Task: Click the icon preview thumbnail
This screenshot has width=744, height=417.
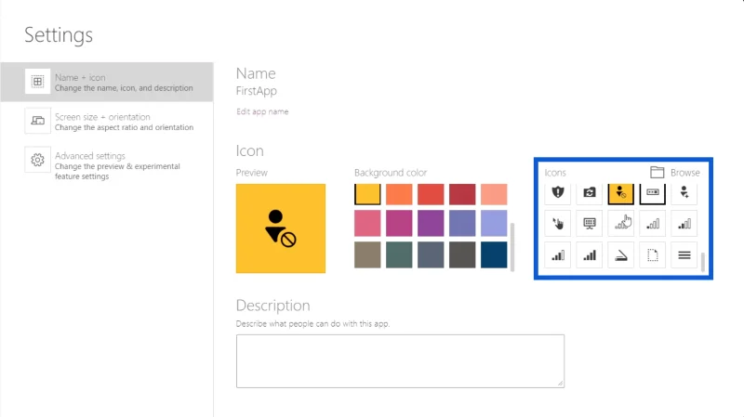Action: click(281, 228)
